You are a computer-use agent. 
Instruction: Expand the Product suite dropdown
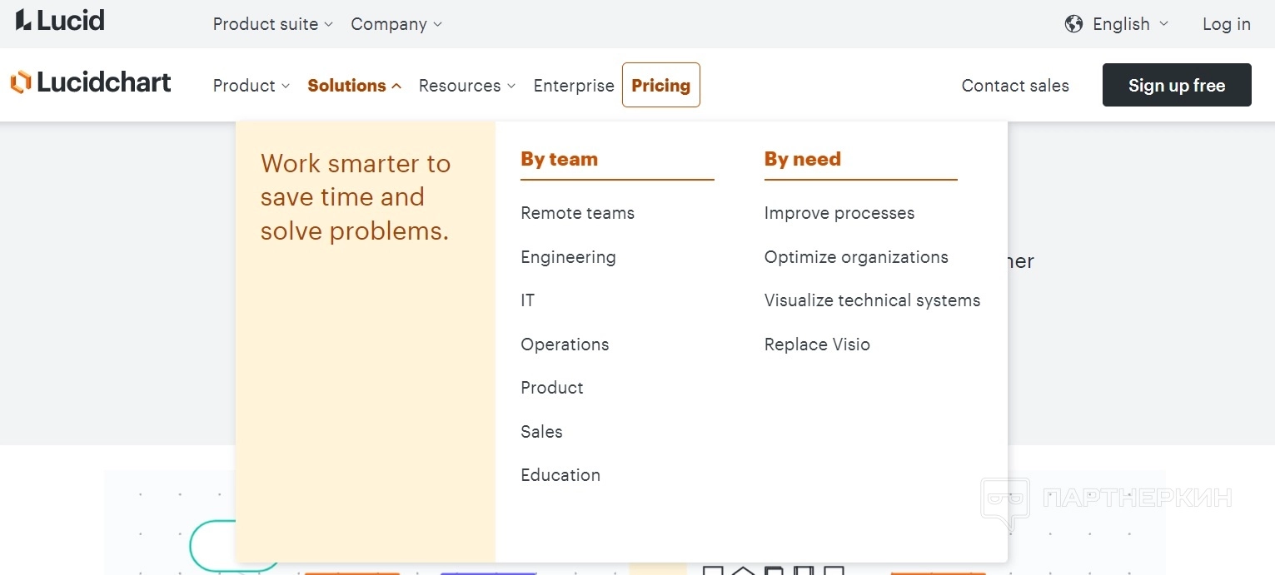pyautogui.click(x=272, y=24)
